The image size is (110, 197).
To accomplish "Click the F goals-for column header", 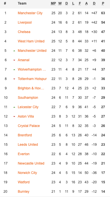I will pos(80,3).
